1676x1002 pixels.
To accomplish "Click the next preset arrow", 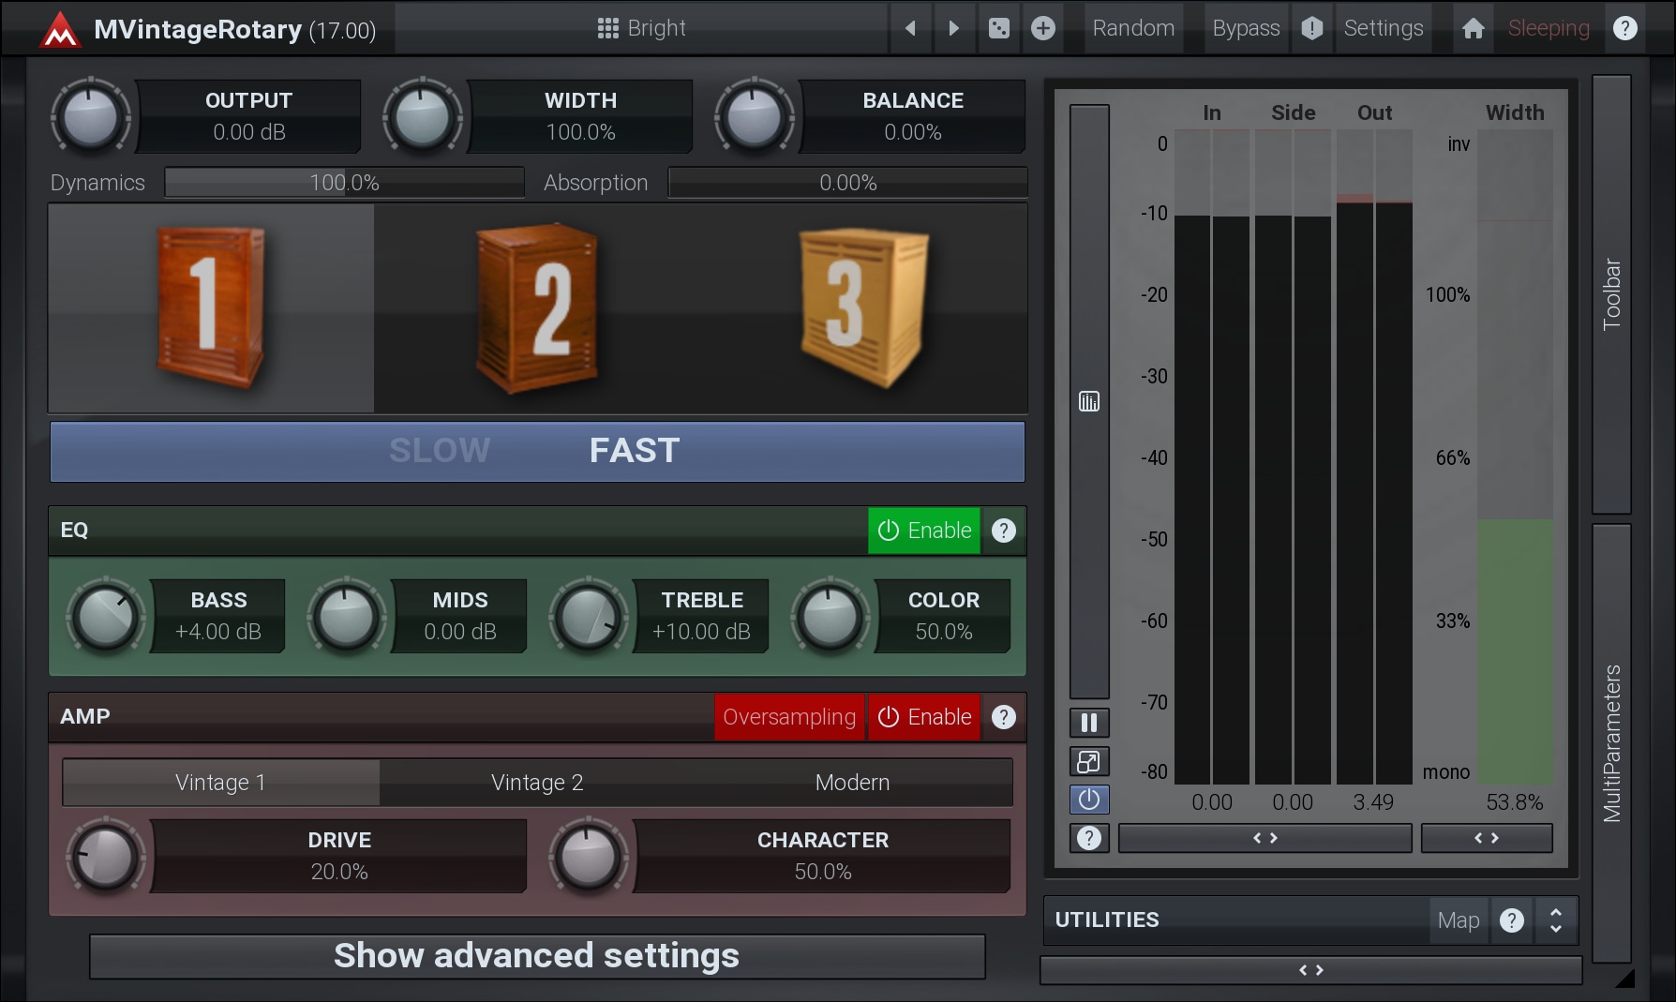I will (x=953, y=28).
